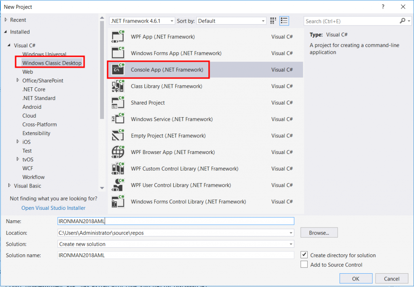414x287 pixels.
Task: Select Windows Service (.NET Framework) text
Action: 172,119
